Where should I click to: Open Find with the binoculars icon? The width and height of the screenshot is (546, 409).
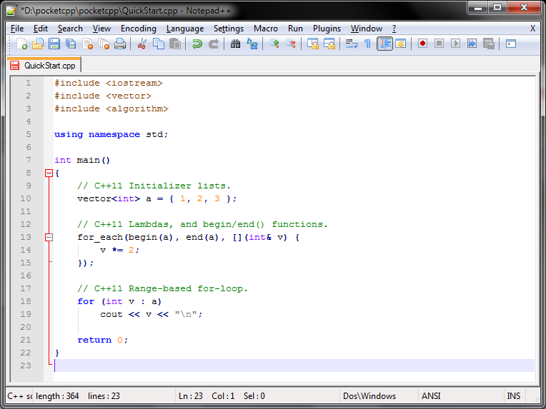click(235, 44)
